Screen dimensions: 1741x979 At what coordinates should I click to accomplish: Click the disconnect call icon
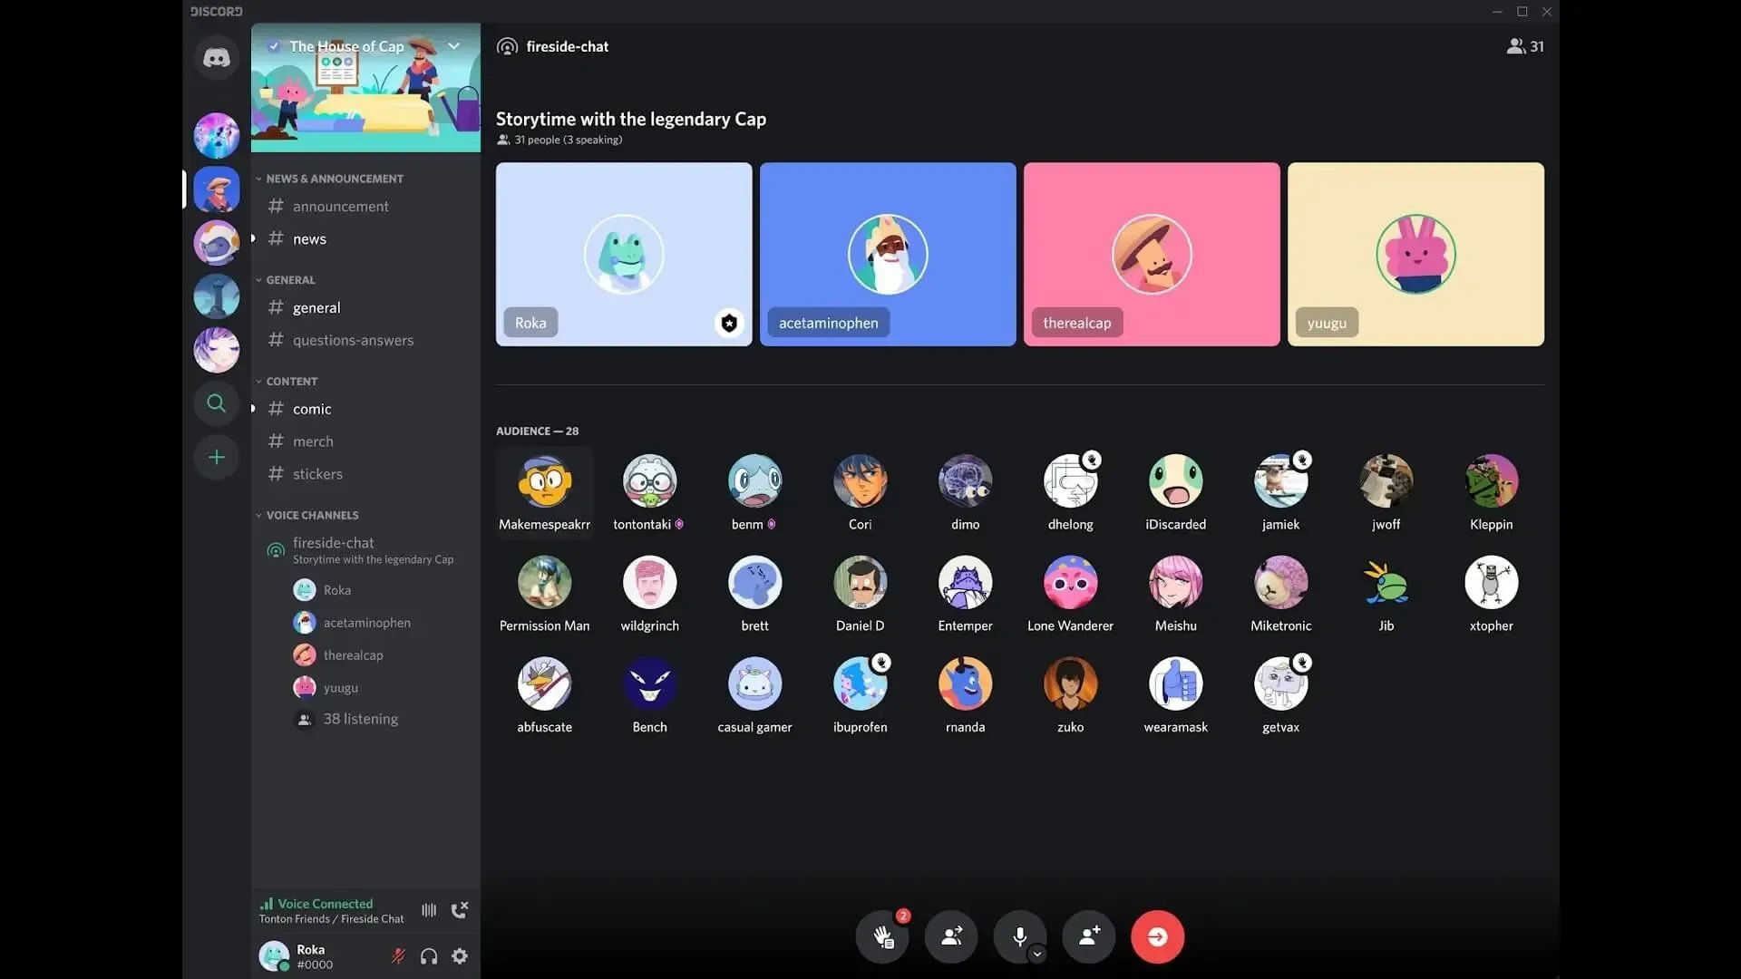tap(460, 909)
